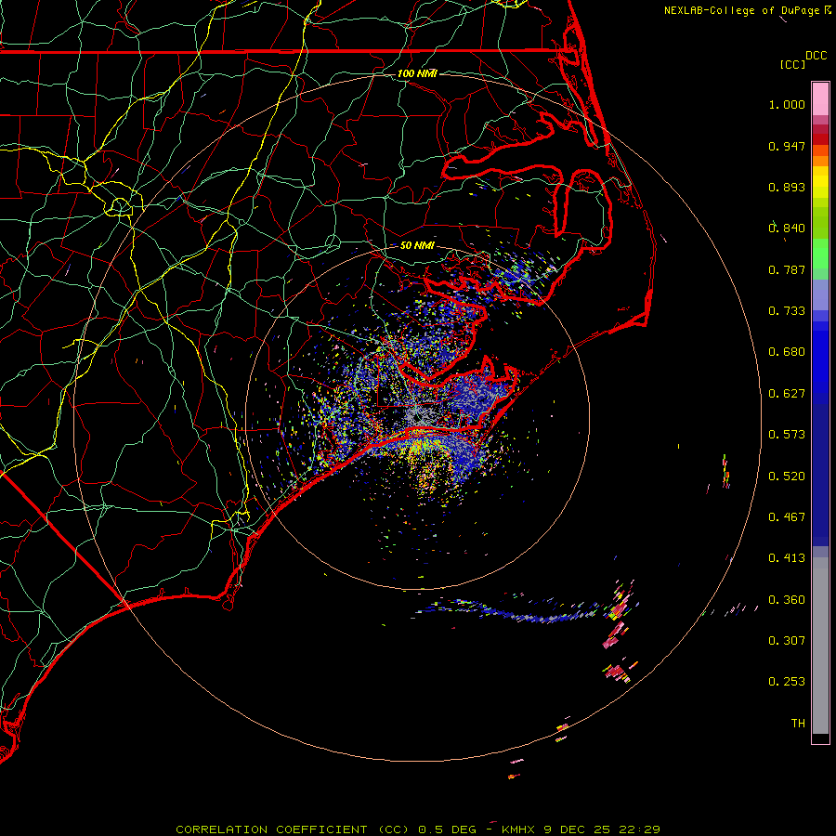Pick the gray swatch on the lower color bar

click(x=820, y=646)
